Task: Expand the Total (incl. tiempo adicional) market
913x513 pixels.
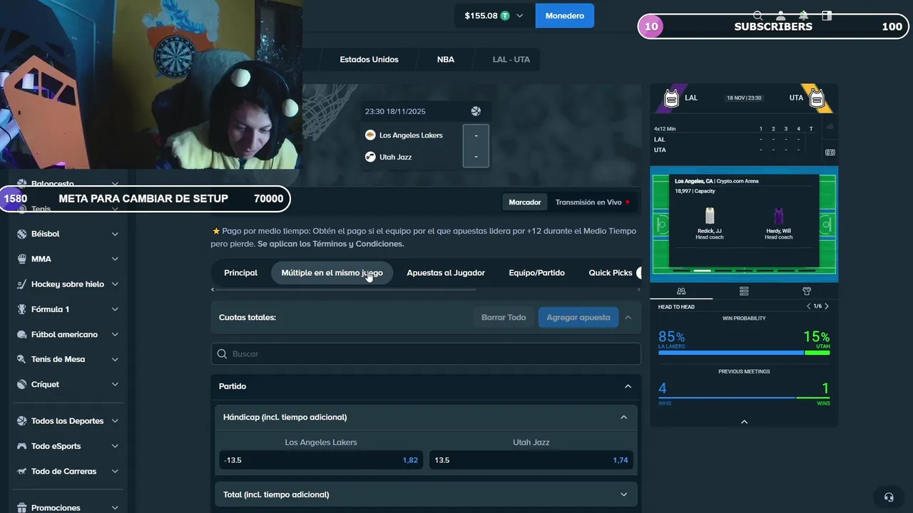Action: [x=623, y=494]
